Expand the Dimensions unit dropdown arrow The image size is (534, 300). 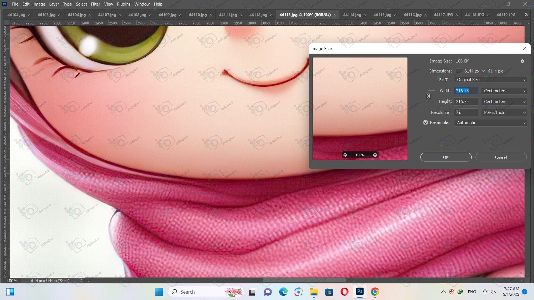pyautogui.click(x=458, y=71)
